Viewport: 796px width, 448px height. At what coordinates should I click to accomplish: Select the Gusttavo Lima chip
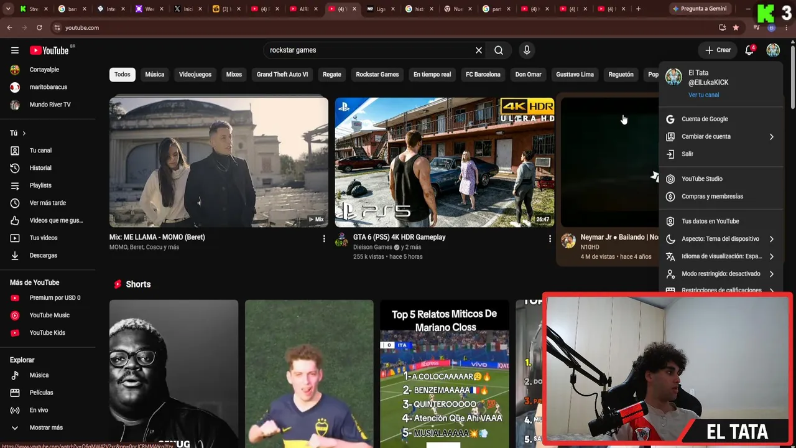575,75
